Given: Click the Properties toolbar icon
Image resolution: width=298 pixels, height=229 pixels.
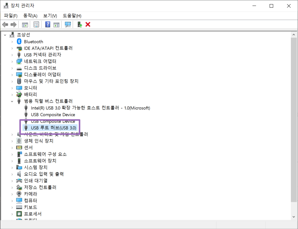Looking at the screenshot, I should pyautogui.click(x=36, y=24).
